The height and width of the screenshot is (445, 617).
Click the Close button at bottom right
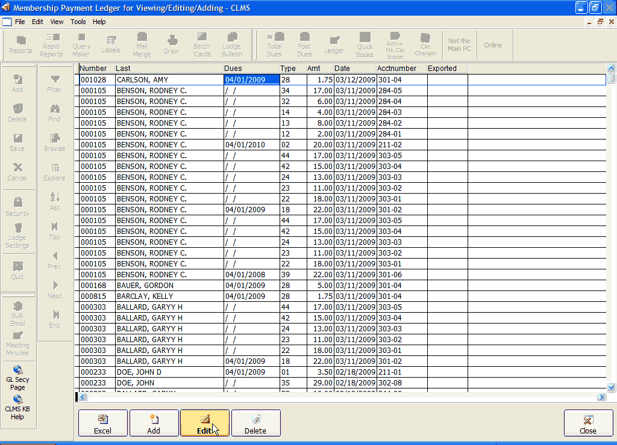(587, 423)
